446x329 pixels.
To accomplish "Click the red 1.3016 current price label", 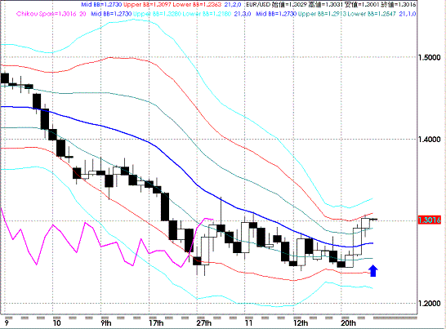I will click(x=429, y=220).
